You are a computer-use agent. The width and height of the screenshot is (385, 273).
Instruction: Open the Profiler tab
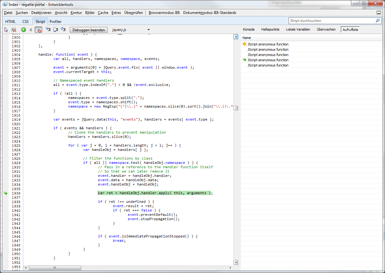click(55, 21)
